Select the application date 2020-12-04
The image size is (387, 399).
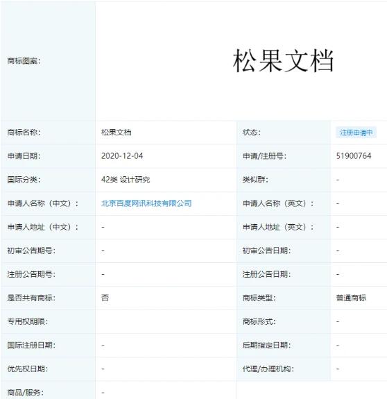[122, 156]
